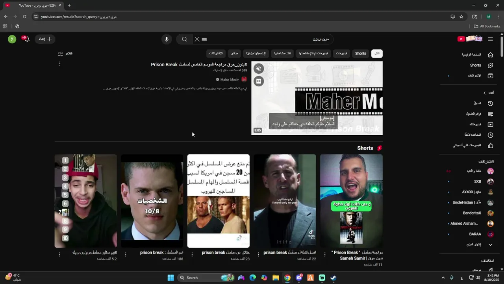Screen dimensions: 504x284
Task: Open the 'الشخصيات 10/8' short thumbnail
Action: [152, 201]
